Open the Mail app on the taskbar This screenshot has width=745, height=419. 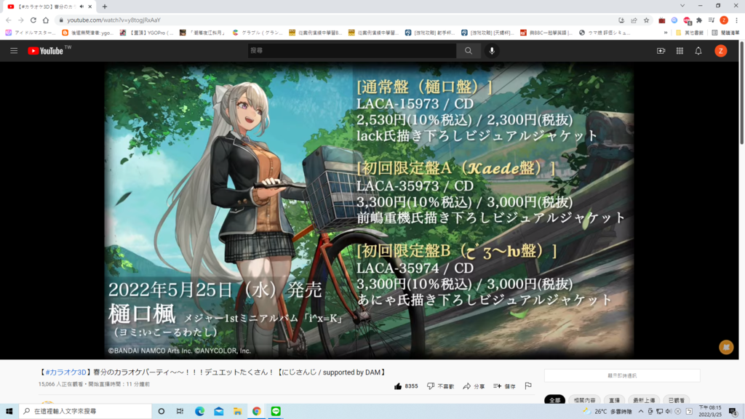[218, 411]
